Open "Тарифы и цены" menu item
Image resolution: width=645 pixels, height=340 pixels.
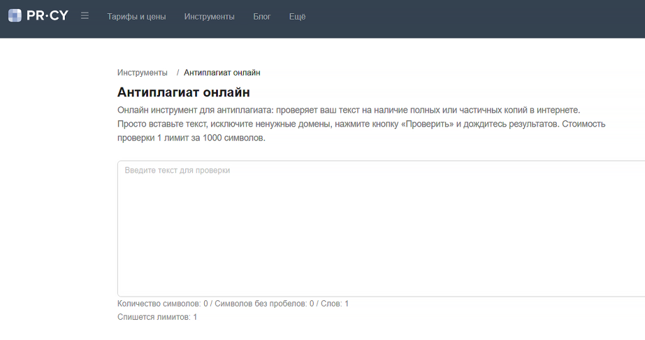[137, 16]
